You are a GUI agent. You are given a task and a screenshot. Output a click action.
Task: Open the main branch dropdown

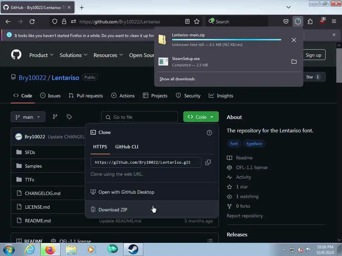[x=28, y=117]
